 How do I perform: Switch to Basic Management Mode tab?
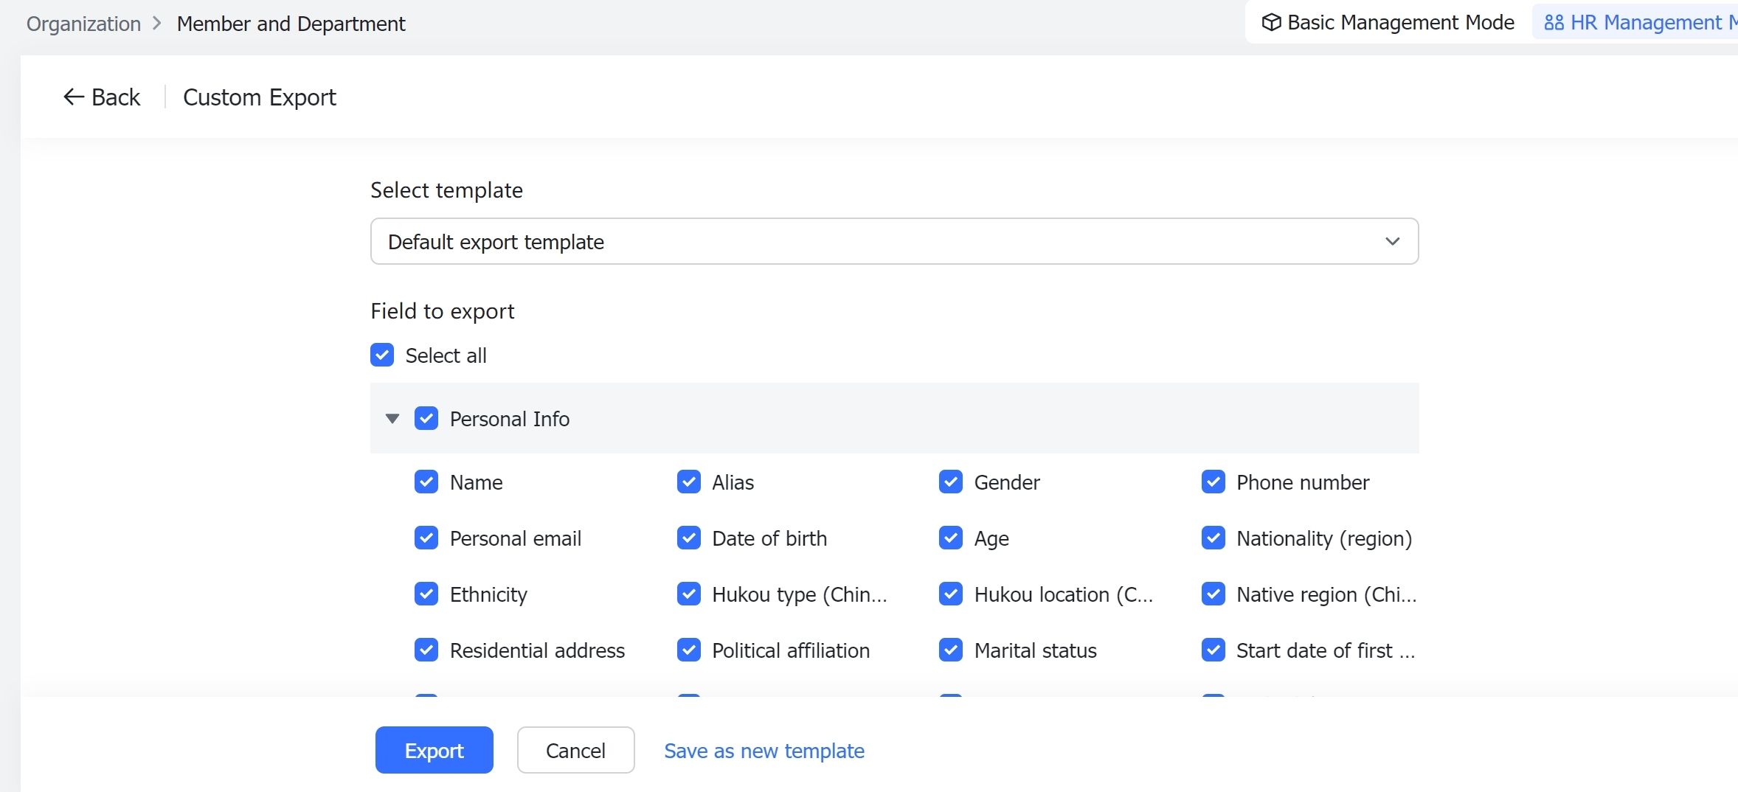1388,22
